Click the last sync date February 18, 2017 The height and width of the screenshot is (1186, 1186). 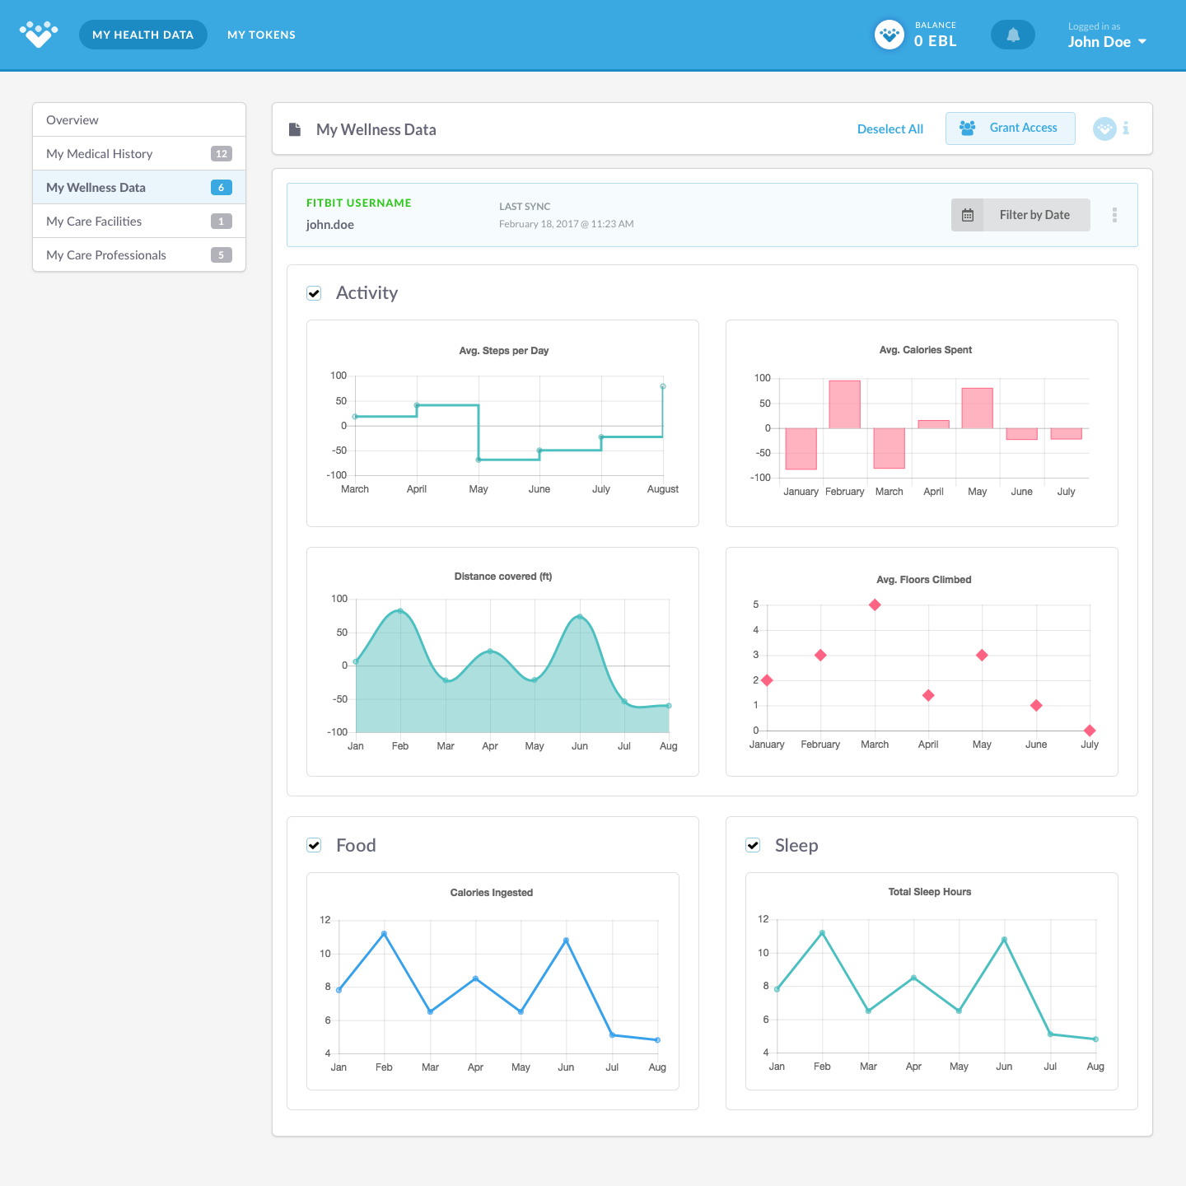[567, 224]
